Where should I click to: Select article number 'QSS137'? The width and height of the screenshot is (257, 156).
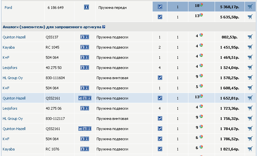52,37
